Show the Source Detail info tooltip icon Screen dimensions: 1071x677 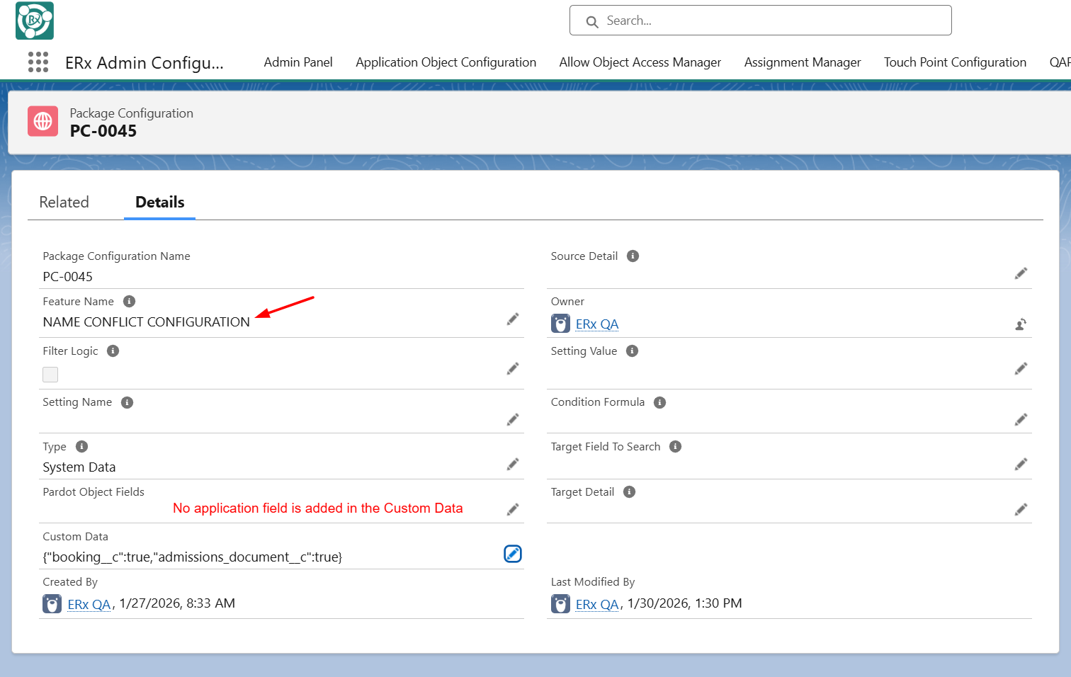[x=633, y=256]
